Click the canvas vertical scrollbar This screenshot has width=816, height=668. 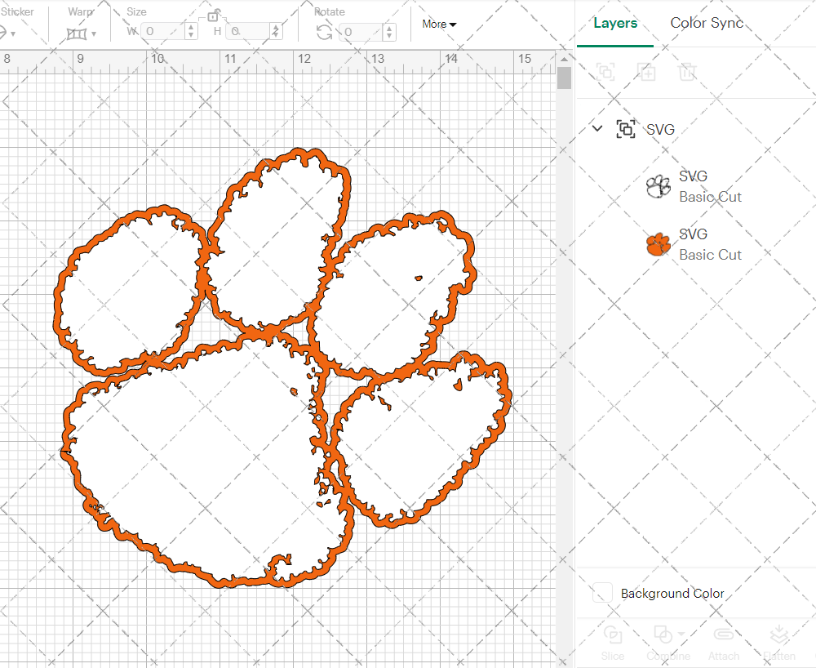pyautogui.click(x=562, y=78)
